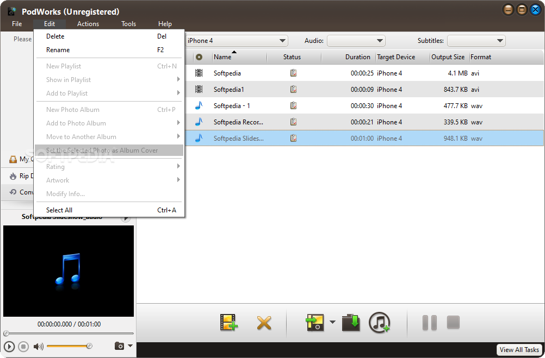Viewport: 545px width, 358px height.
Task: Click music note icon of Softpedia Recor...
Action: (x=199, y=122)
